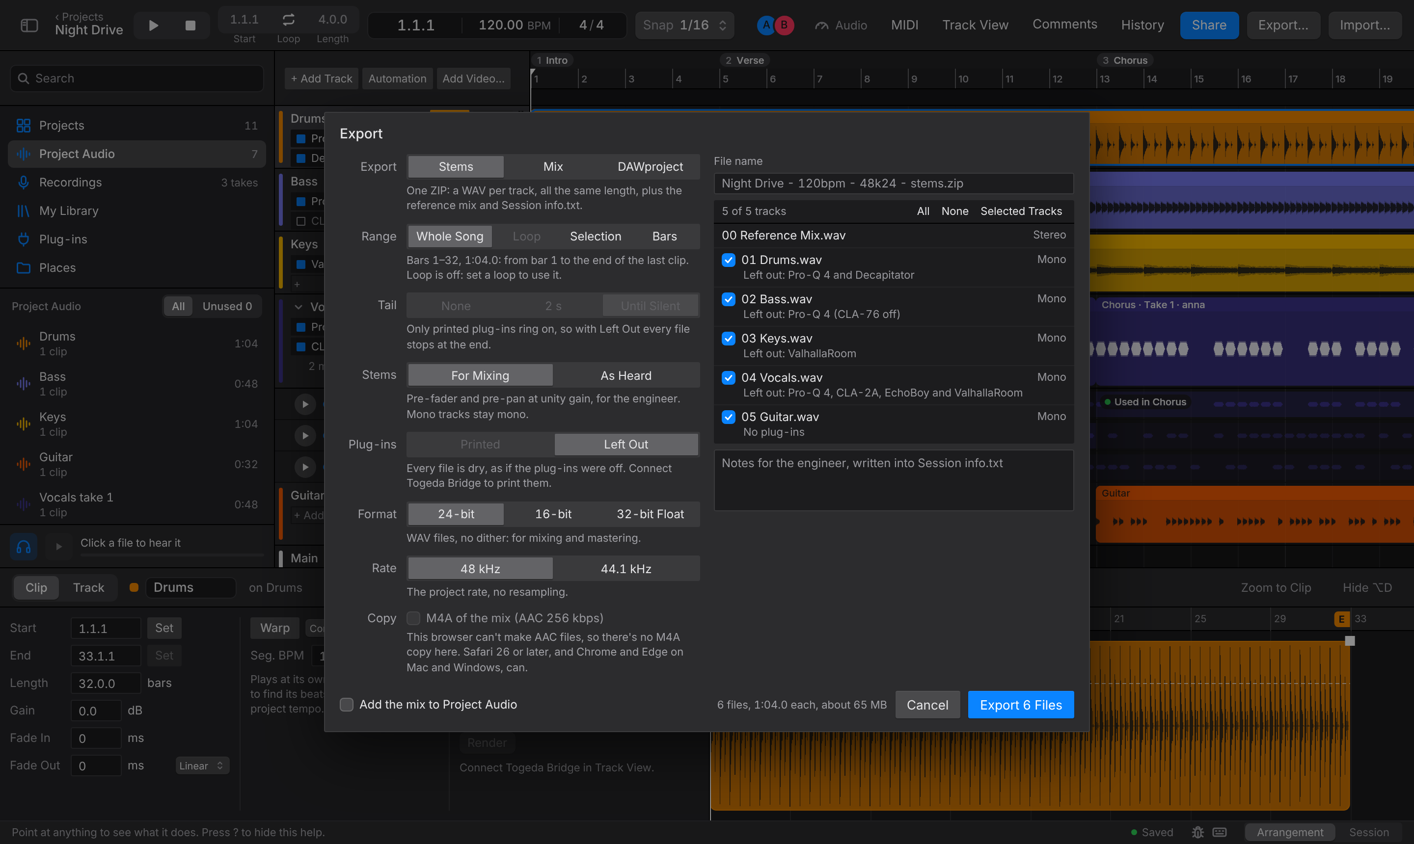This screenshot has height=844, width=1414.
Task: Open the Linear fade curve dropdown
Action: pos(202,766)
